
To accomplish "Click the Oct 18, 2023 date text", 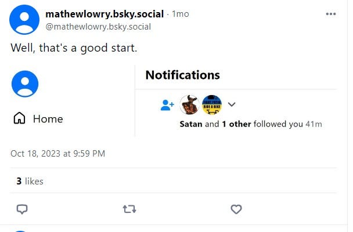I will click(x=57, y=154).
